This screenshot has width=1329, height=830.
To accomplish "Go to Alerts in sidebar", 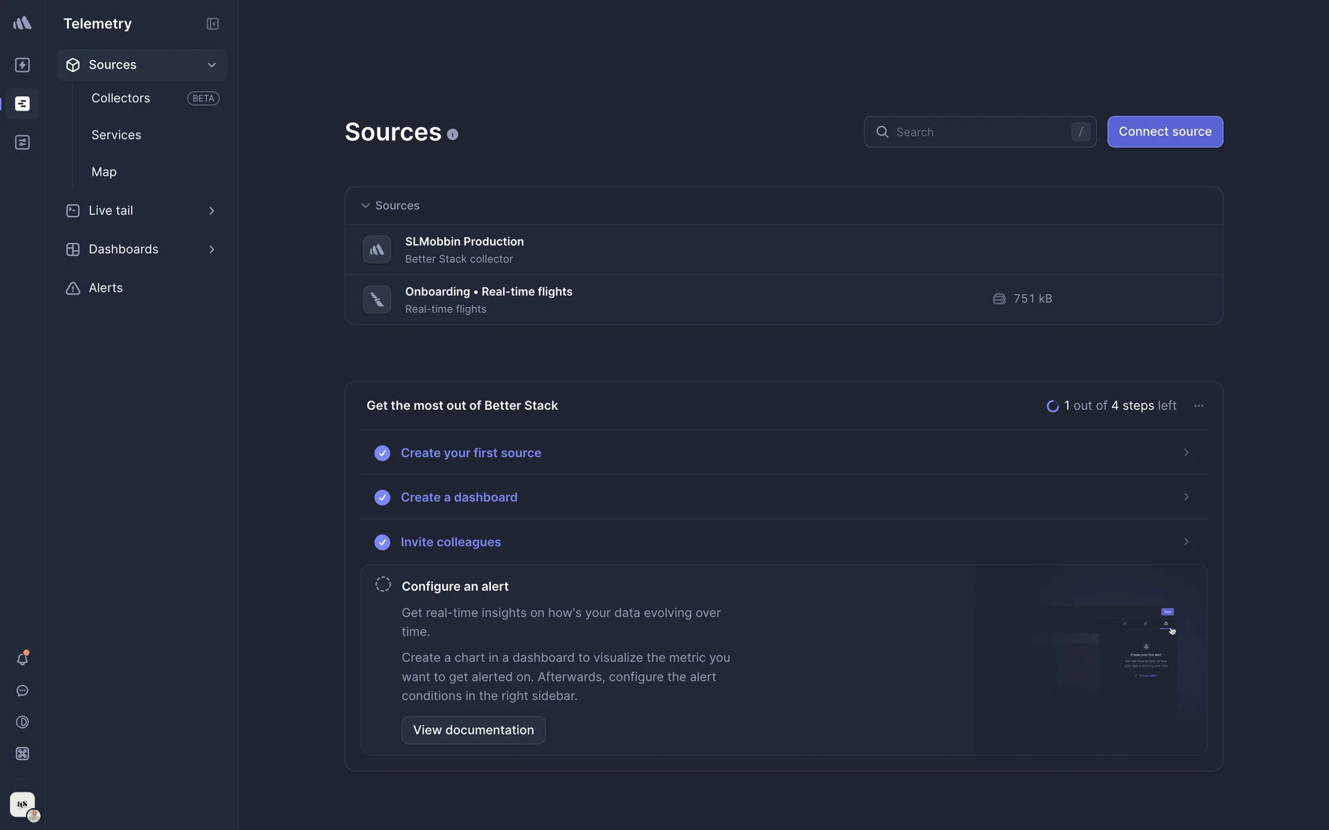I will [105, 288].
